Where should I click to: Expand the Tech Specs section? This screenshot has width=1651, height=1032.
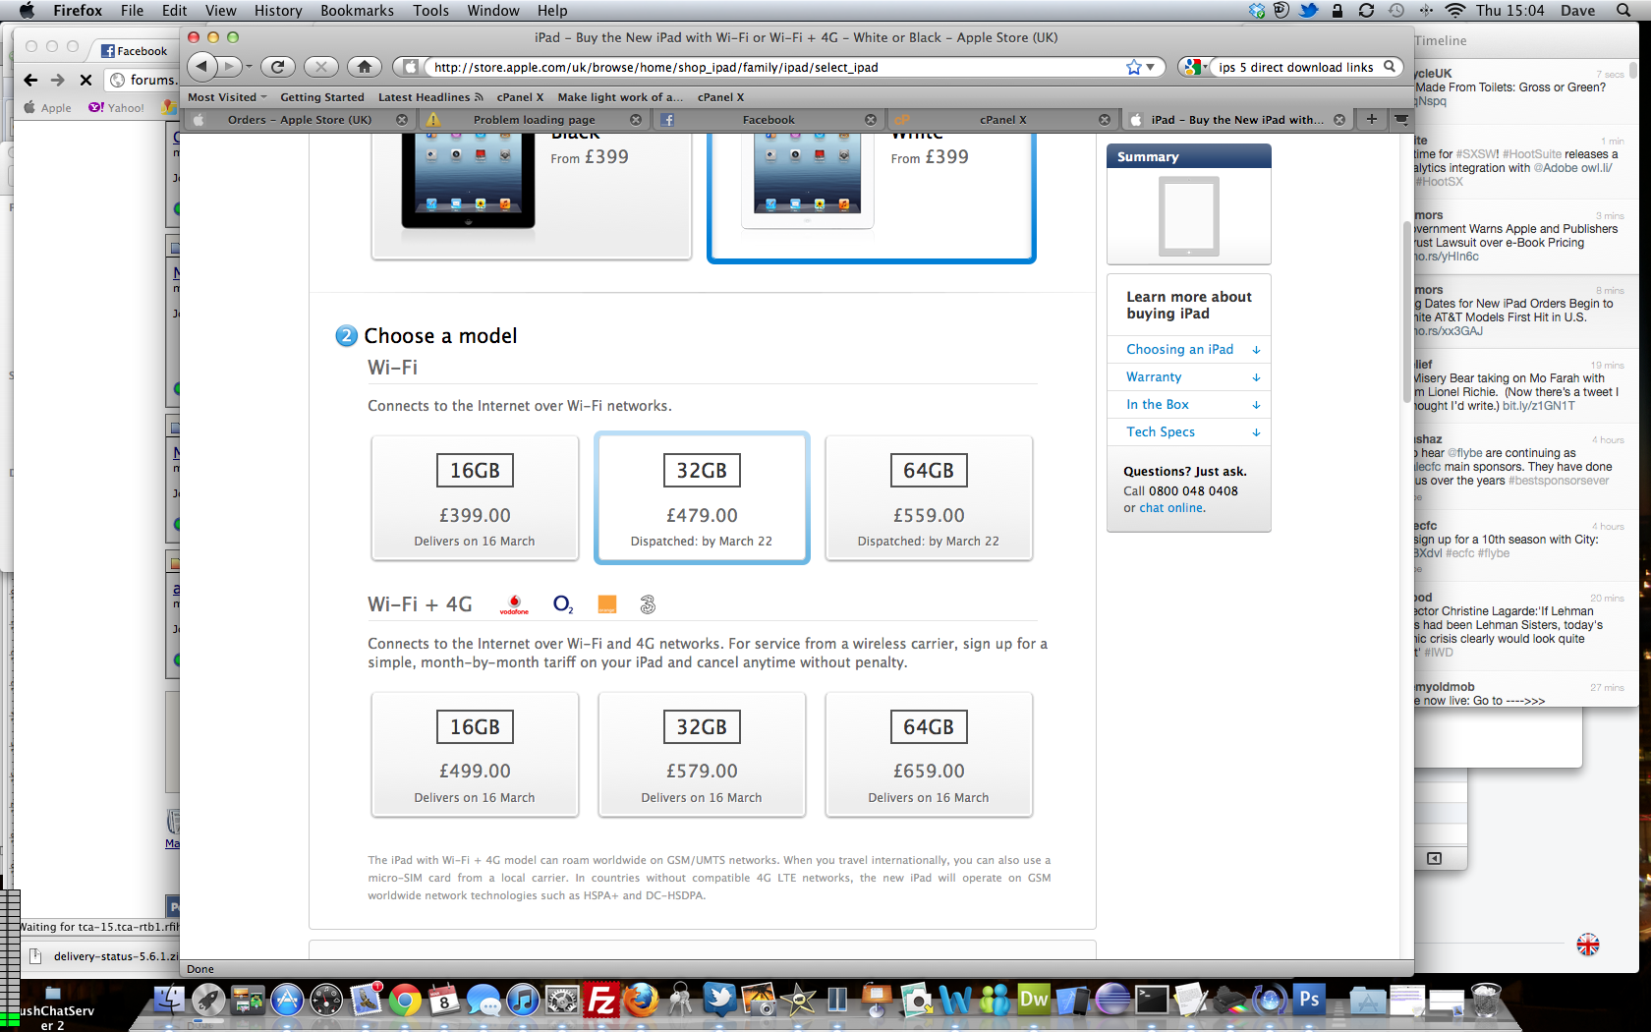[x=1189, y=431]
